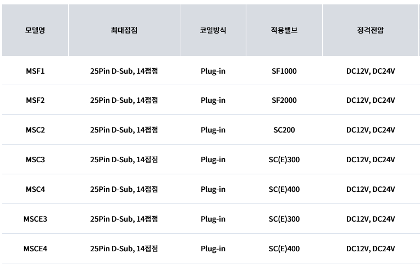
Task: Click the MSC4 row SC(E)400 valve cell
Action: click(284, 189)
